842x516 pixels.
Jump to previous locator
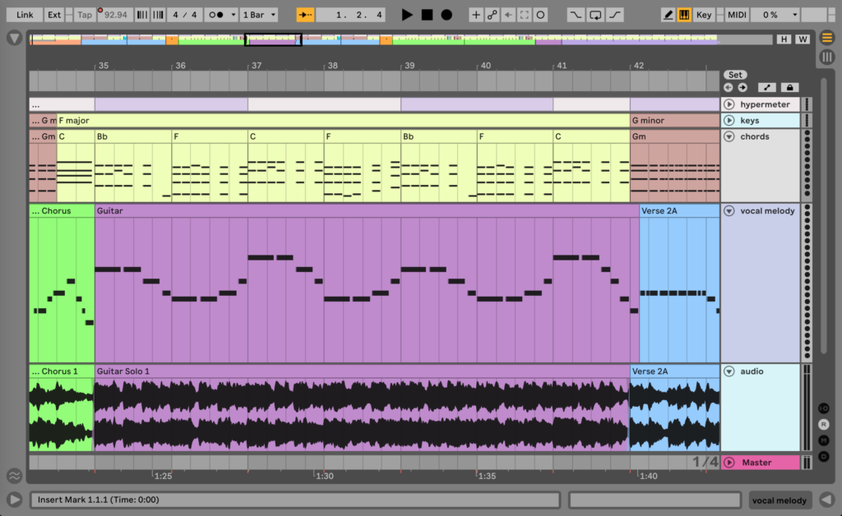[x=729, y=87]
